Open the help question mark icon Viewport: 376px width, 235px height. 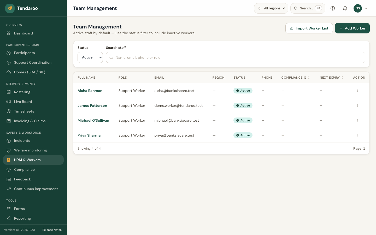tap(333, 8)
